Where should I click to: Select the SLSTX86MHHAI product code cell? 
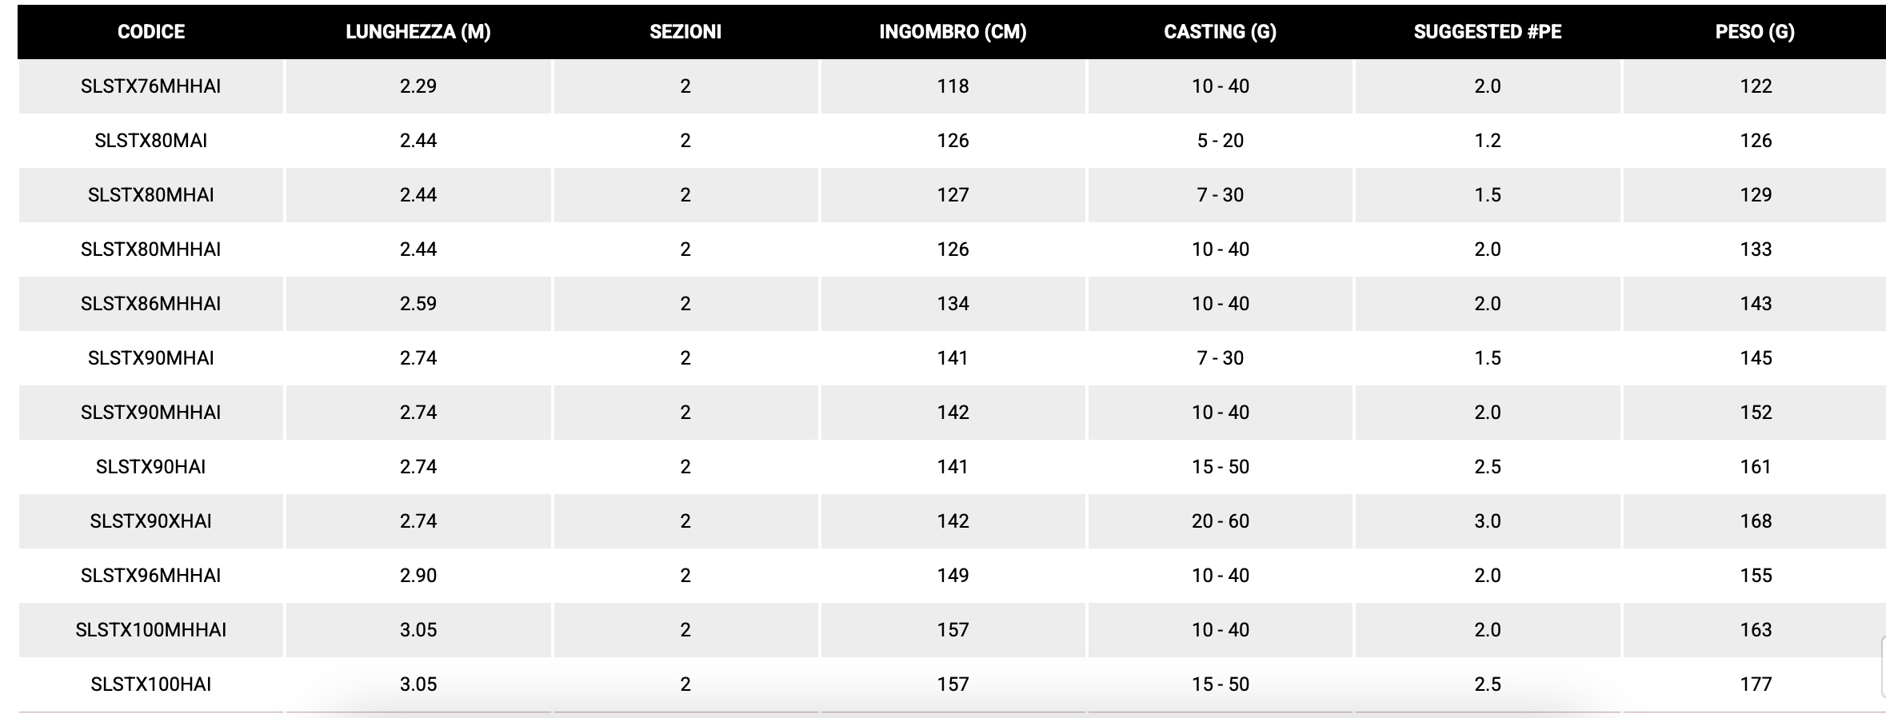point(151,304)
